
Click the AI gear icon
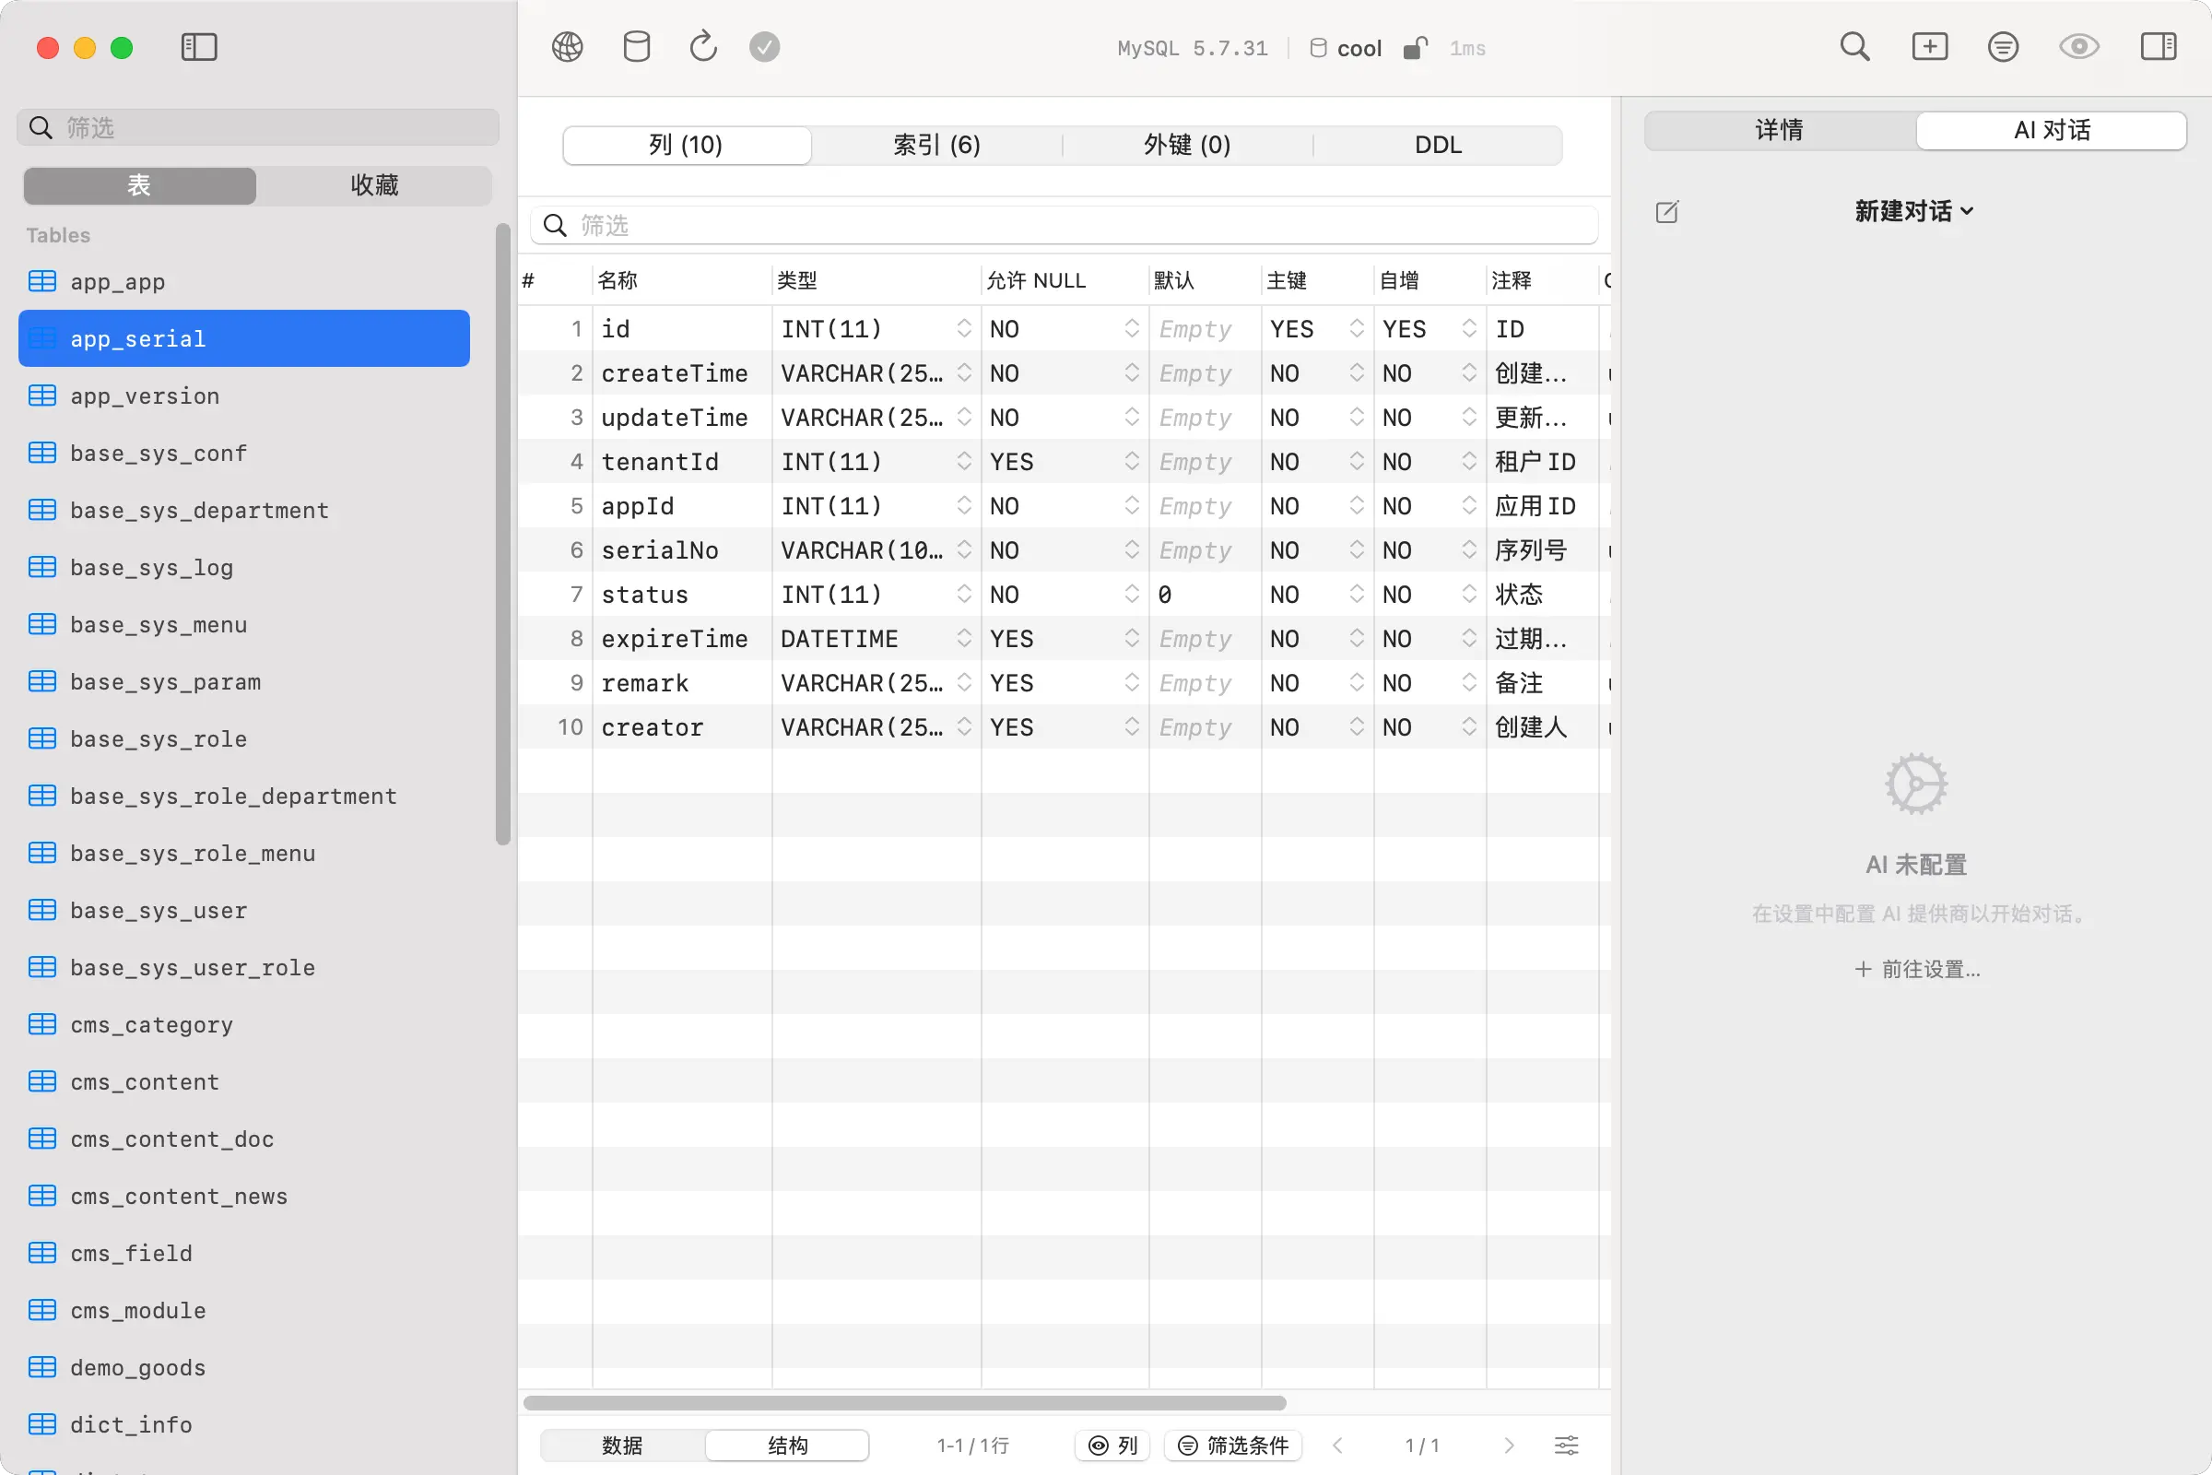(1916, 784)
